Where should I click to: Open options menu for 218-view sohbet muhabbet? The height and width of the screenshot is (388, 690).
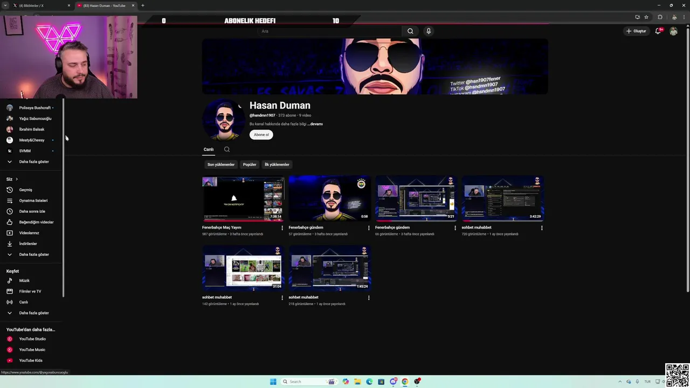click(369, 297)
